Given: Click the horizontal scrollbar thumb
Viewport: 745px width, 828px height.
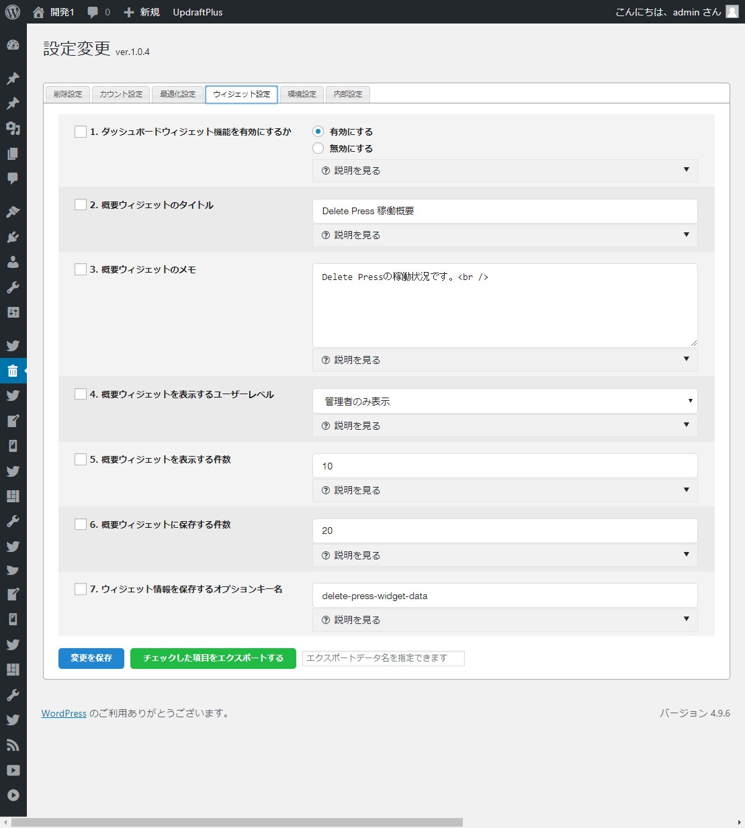Looking at the screenshot, I should (x=237, y=823).
